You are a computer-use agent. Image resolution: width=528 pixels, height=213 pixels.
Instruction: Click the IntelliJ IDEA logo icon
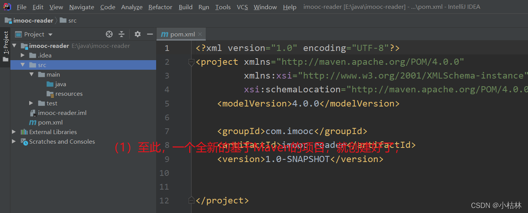[x=7, y=7]
